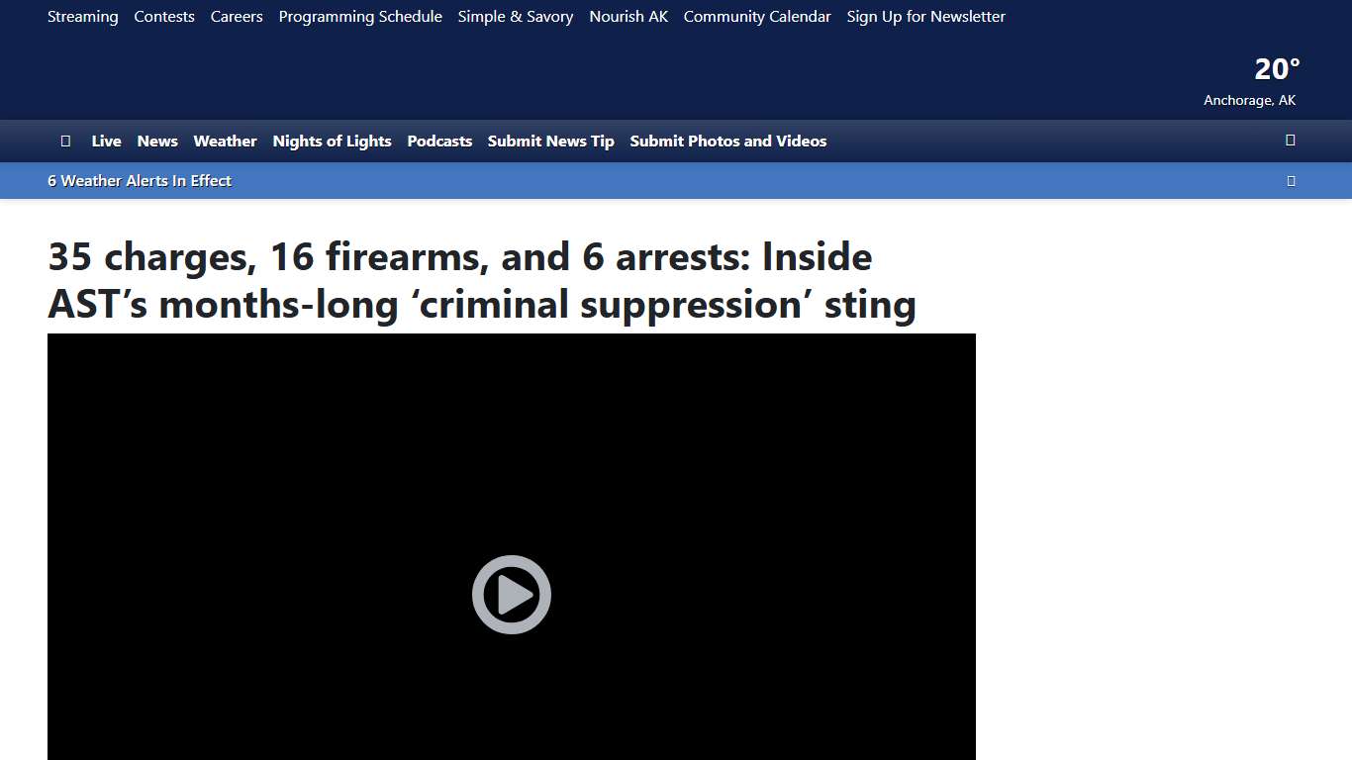Open search from the right of the navigation bar
This screenshot has width=1352, height=760.
tap(1290, 141)
